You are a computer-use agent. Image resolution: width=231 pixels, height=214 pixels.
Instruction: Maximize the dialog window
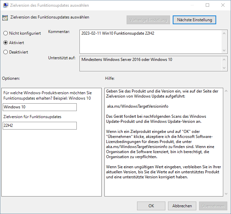(x=207, y=5)
